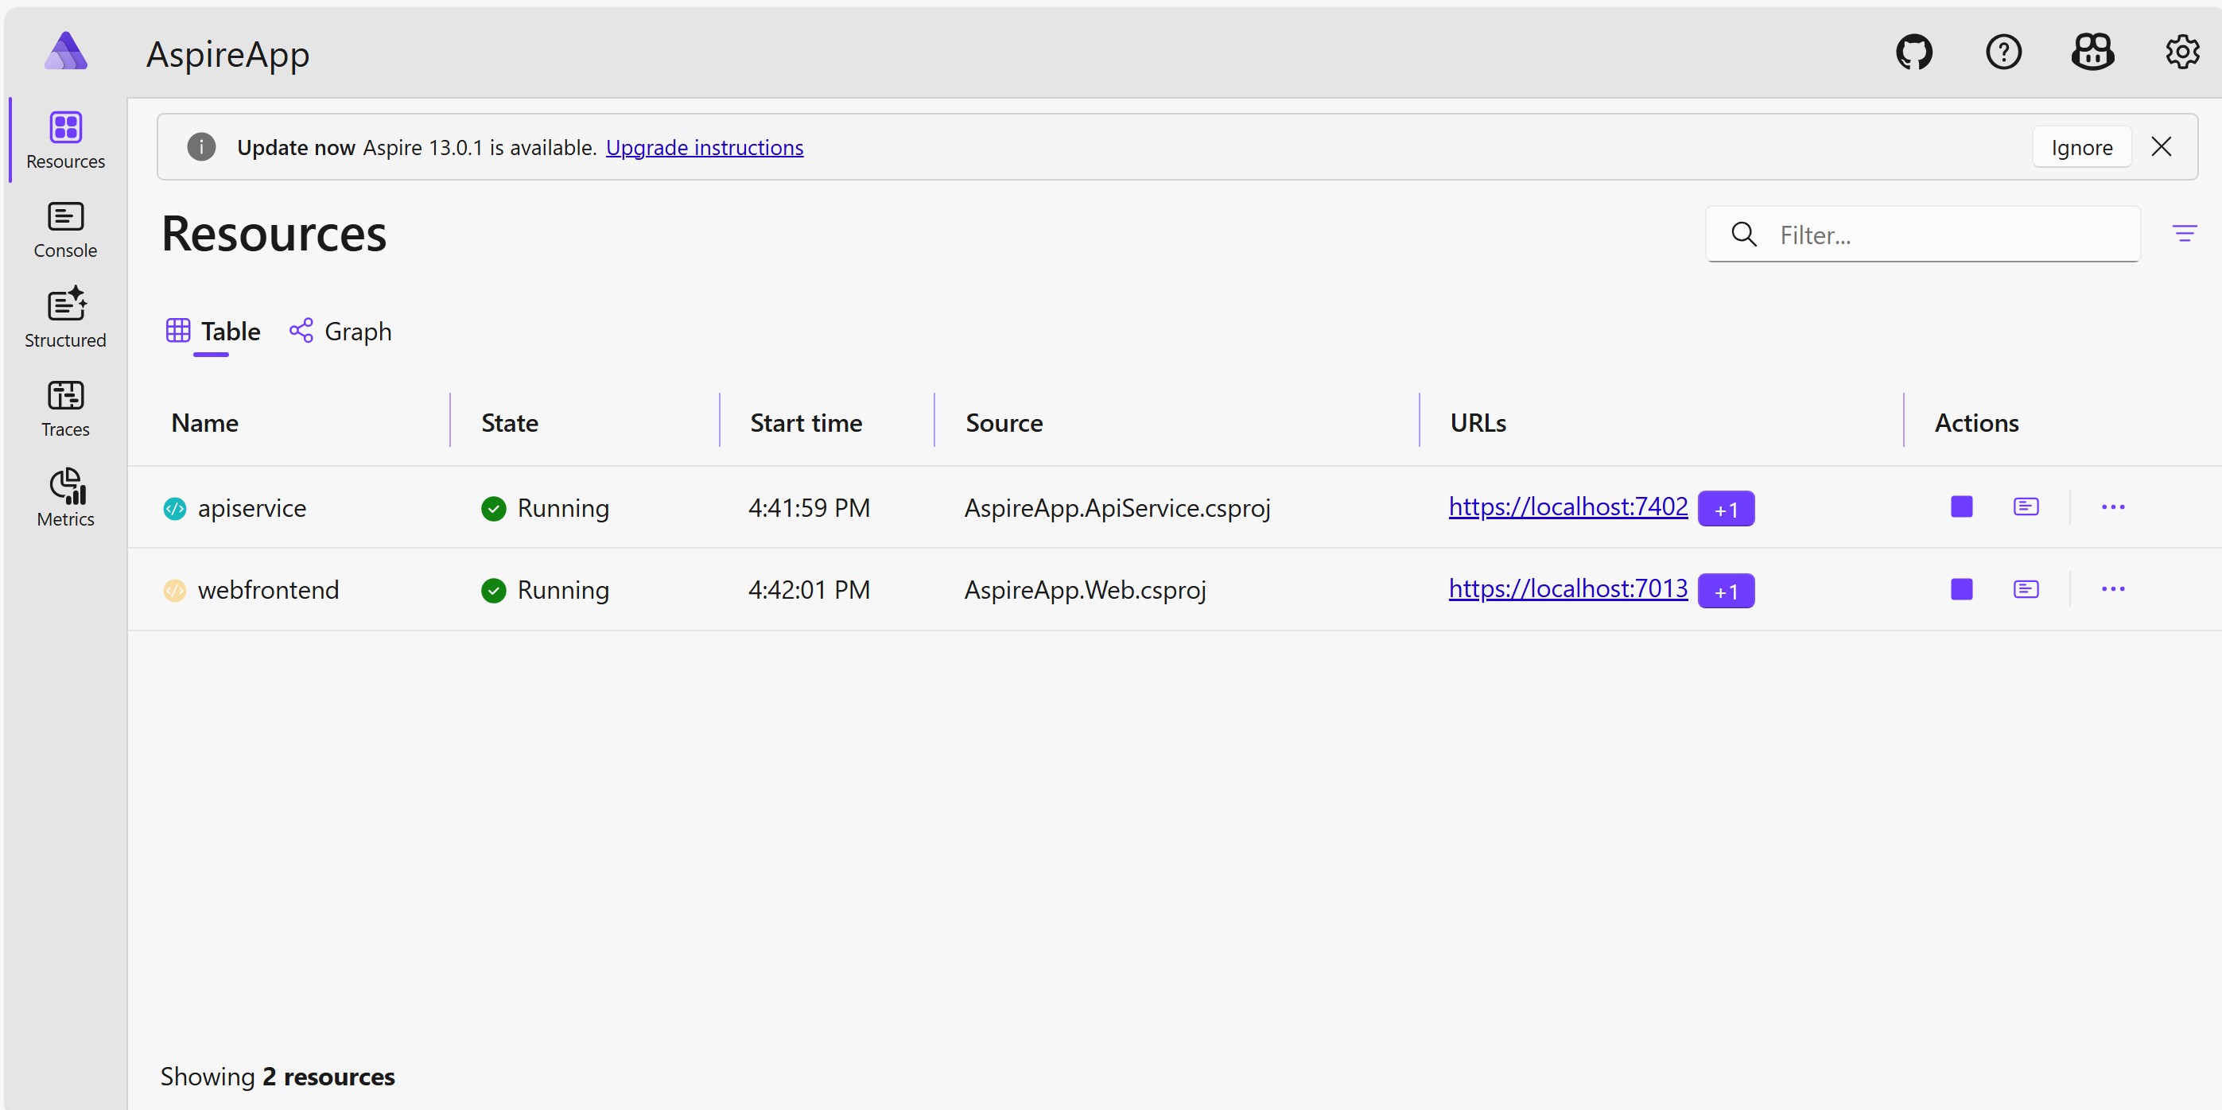Click the info icon in update banner
This screenshot has height=1110, width=2222.
click(x=202, y=147)
